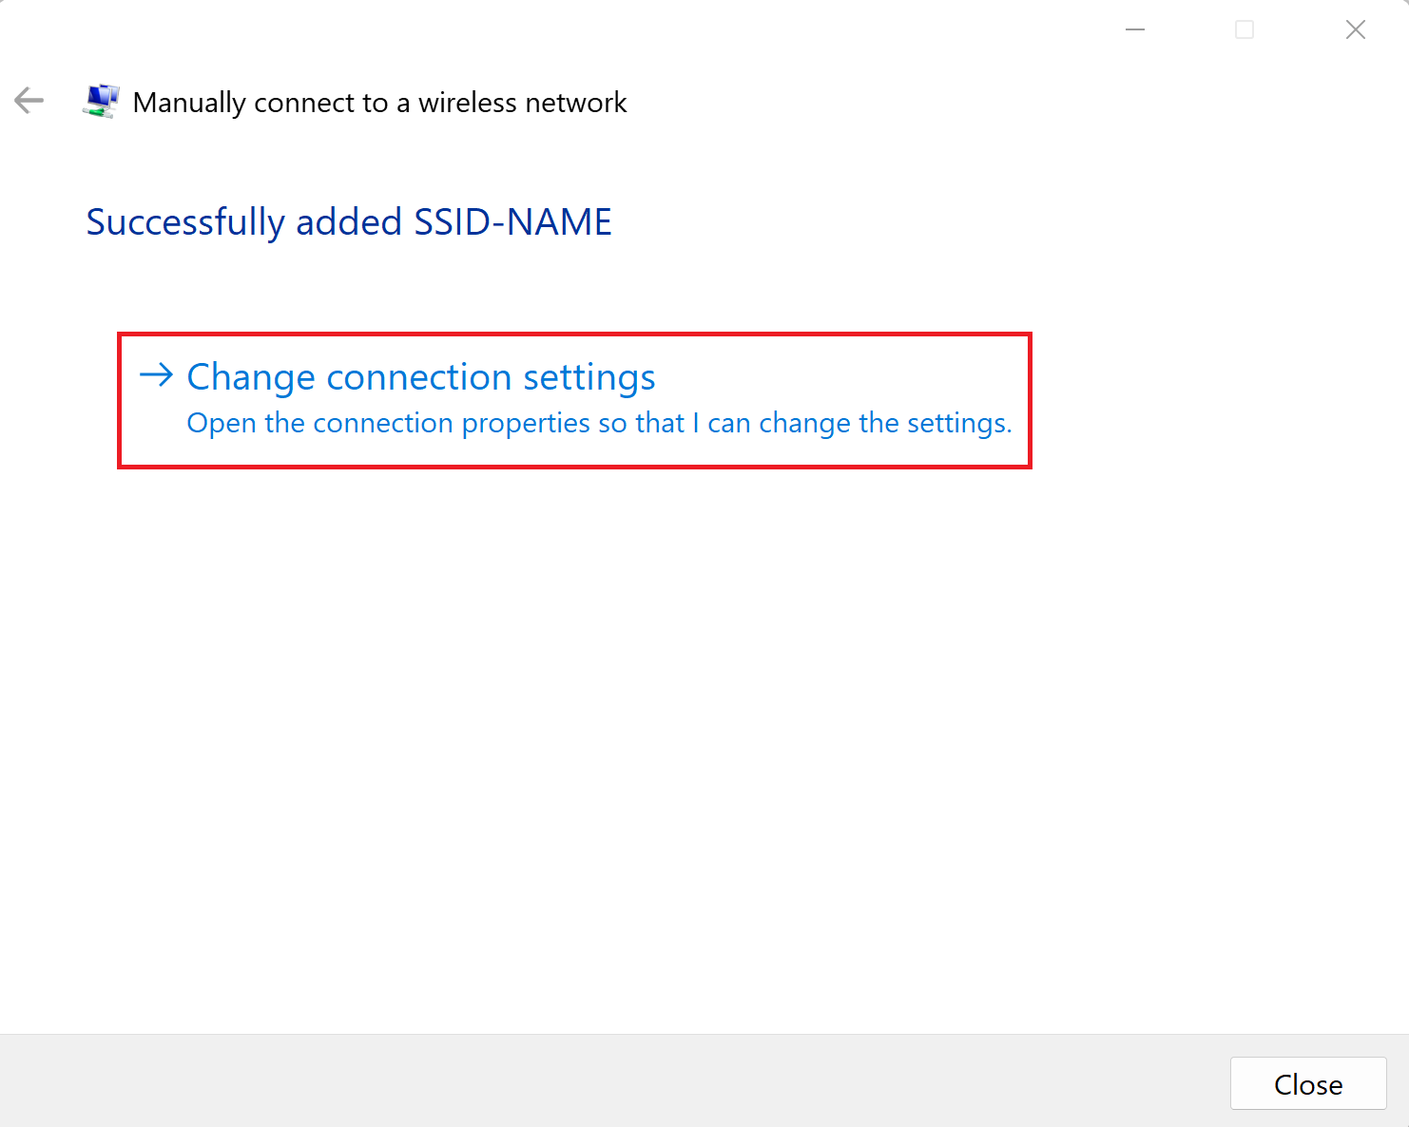
Task: Click the networked computers icon in the header
Action: [x=101, y=101]
